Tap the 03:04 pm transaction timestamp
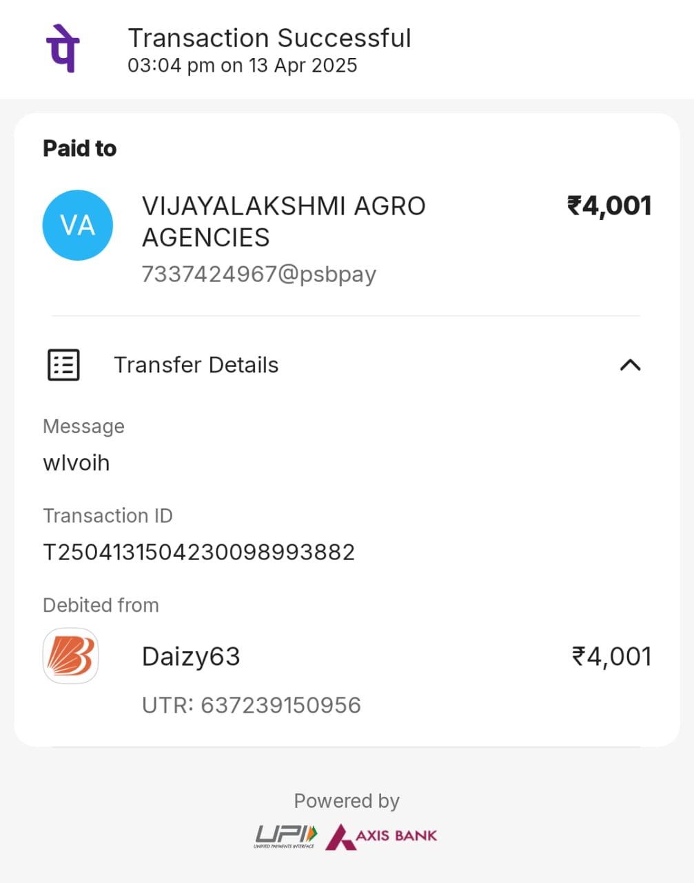Screen dimensions: 694x883 click(x=242, y=66)
